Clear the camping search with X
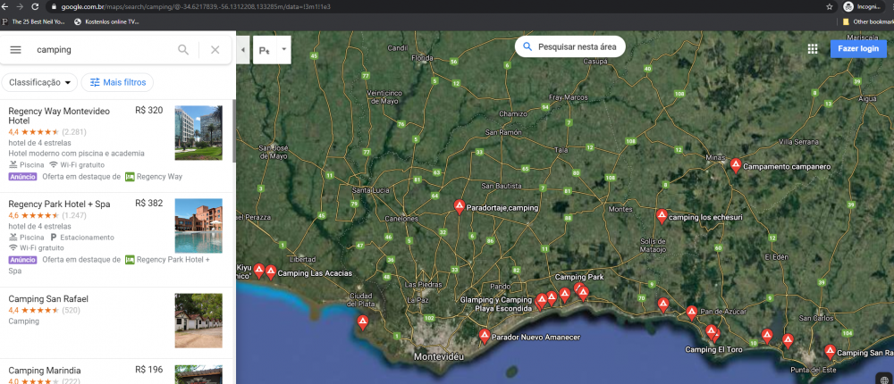Image resolution: width=894 pixels, height=384 pixels. (215, 50)
